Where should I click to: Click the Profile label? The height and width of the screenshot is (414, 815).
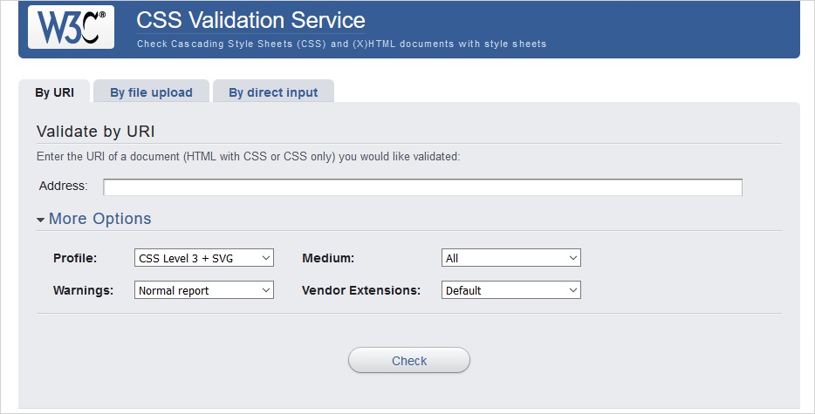click(75, 258)
